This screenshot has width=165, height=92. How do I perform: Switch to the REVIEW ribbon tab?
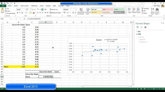coord(48,6)
